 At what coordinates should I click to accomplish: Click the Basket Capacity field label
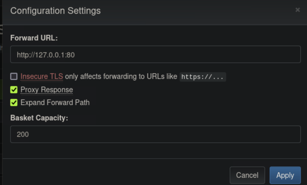pyautogui.click(x=39, y=118)
